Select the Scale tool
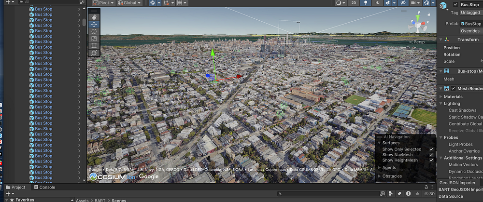 tap(94, 39)
